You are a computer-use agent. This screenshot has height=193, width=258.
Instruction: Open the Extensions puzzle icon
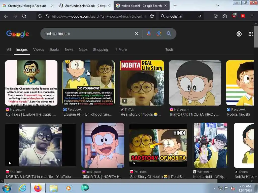click(x=225, y=16)
